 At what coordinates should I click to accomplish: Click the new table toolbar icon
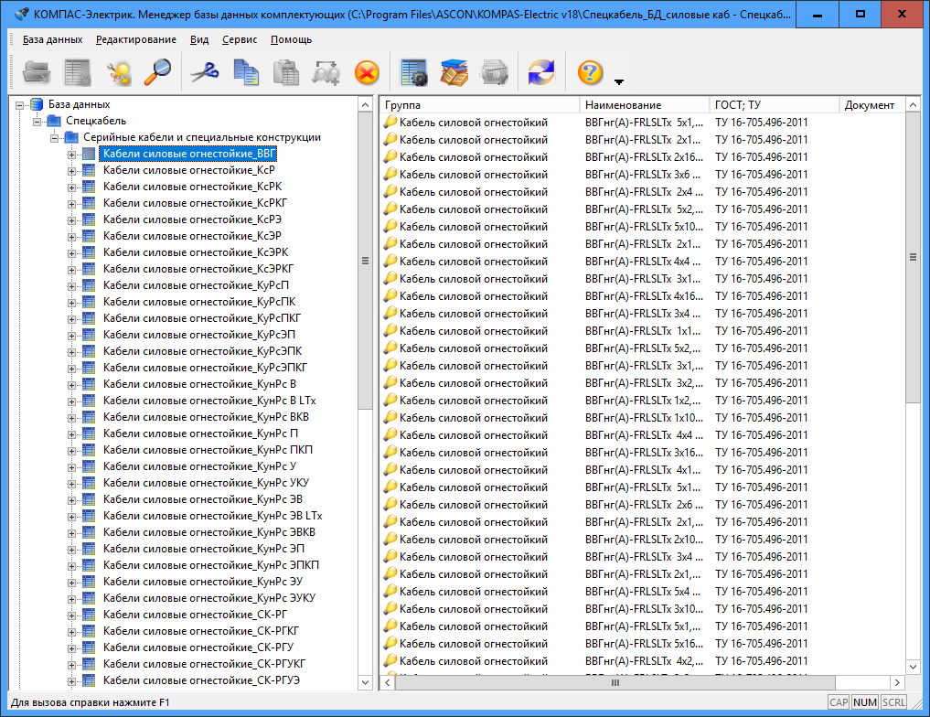[78, 72]
